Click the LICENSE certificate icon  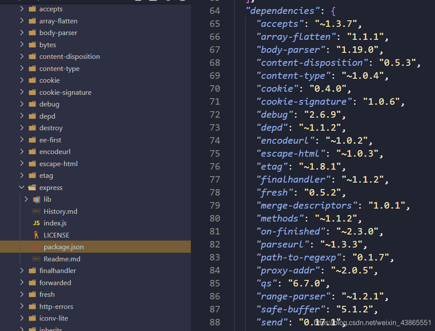pyautogui.click(x=36, y=235)
